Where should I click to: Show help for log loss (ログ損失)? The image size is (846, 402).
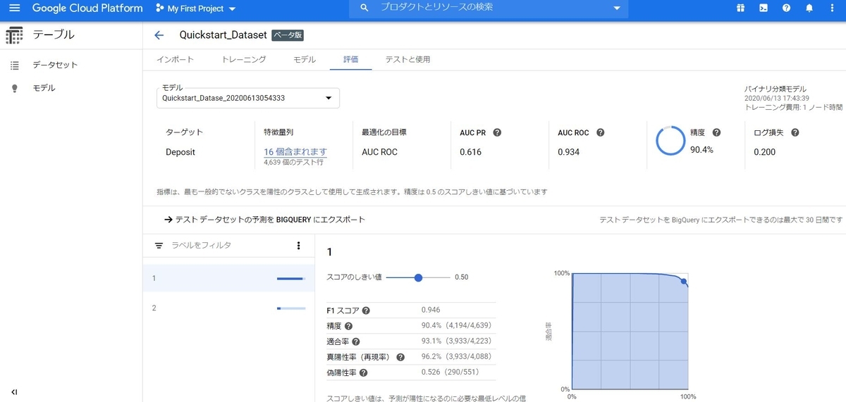(x=795, y=132)
